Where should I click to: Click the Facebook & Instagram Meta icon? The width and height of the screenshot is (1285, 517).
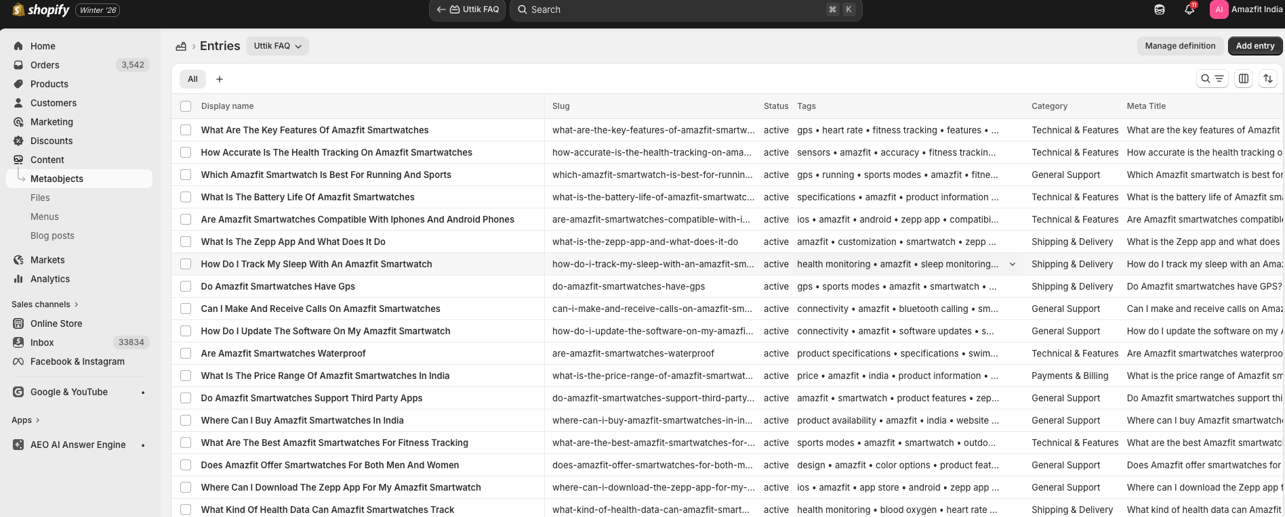[x=18, y=361]
